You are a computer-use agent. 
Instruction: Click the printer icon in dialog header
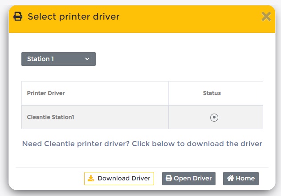pyautogui.click(x=18, y=16)
